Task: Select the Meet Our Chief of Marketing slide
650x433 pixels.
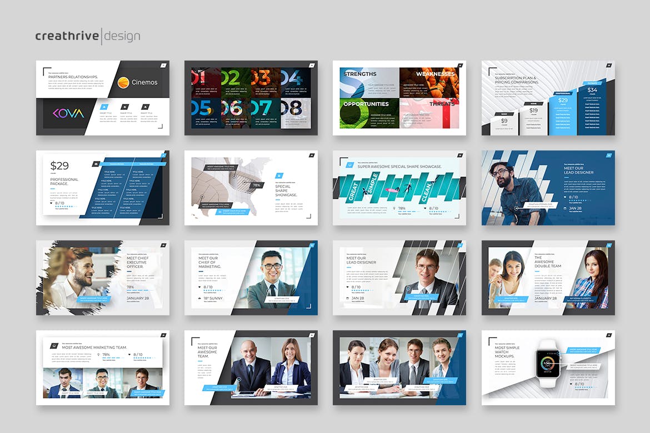Action: (x=251, y=278)
